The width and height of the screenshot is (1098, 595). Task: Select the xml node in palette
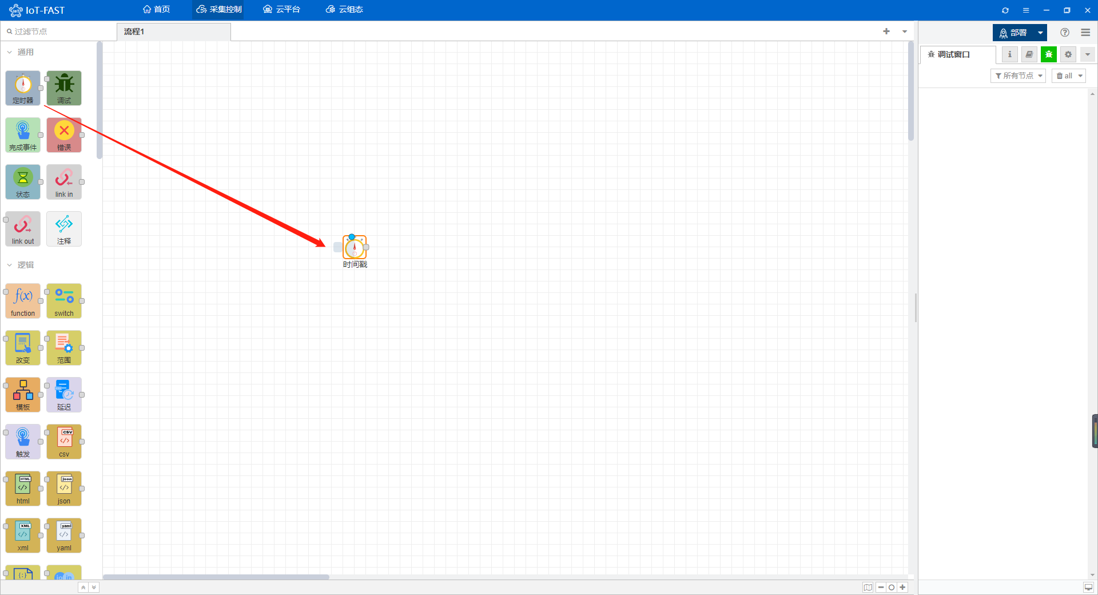point(23,535)
